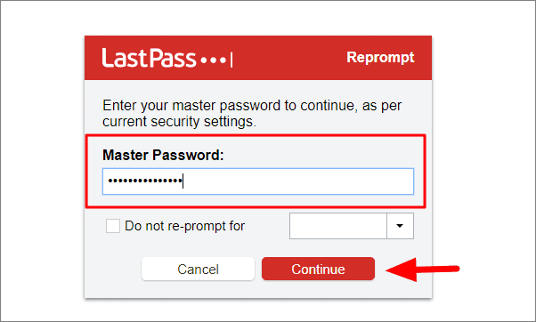
Task: Click the 'current security settings.' text line
Action: coord(179,122)
